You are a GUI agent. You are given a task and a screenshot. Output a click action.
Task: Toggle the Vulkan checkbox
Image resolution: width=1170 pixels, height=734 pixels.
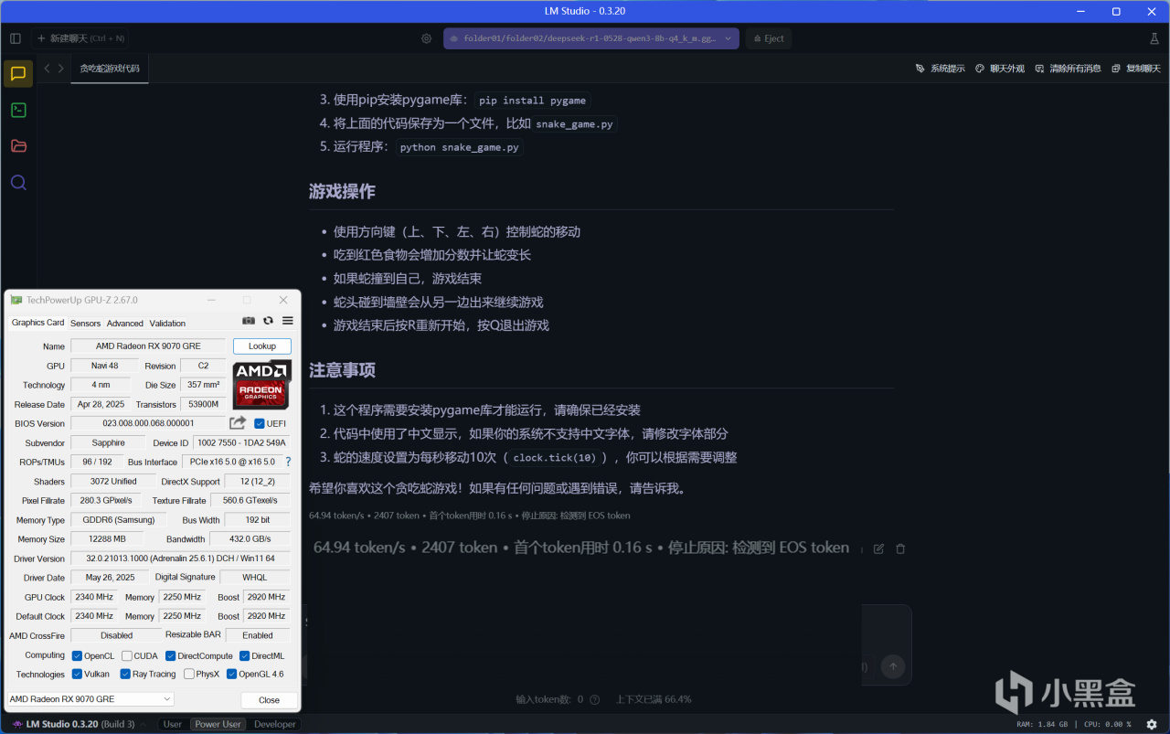tap(77, 674)
